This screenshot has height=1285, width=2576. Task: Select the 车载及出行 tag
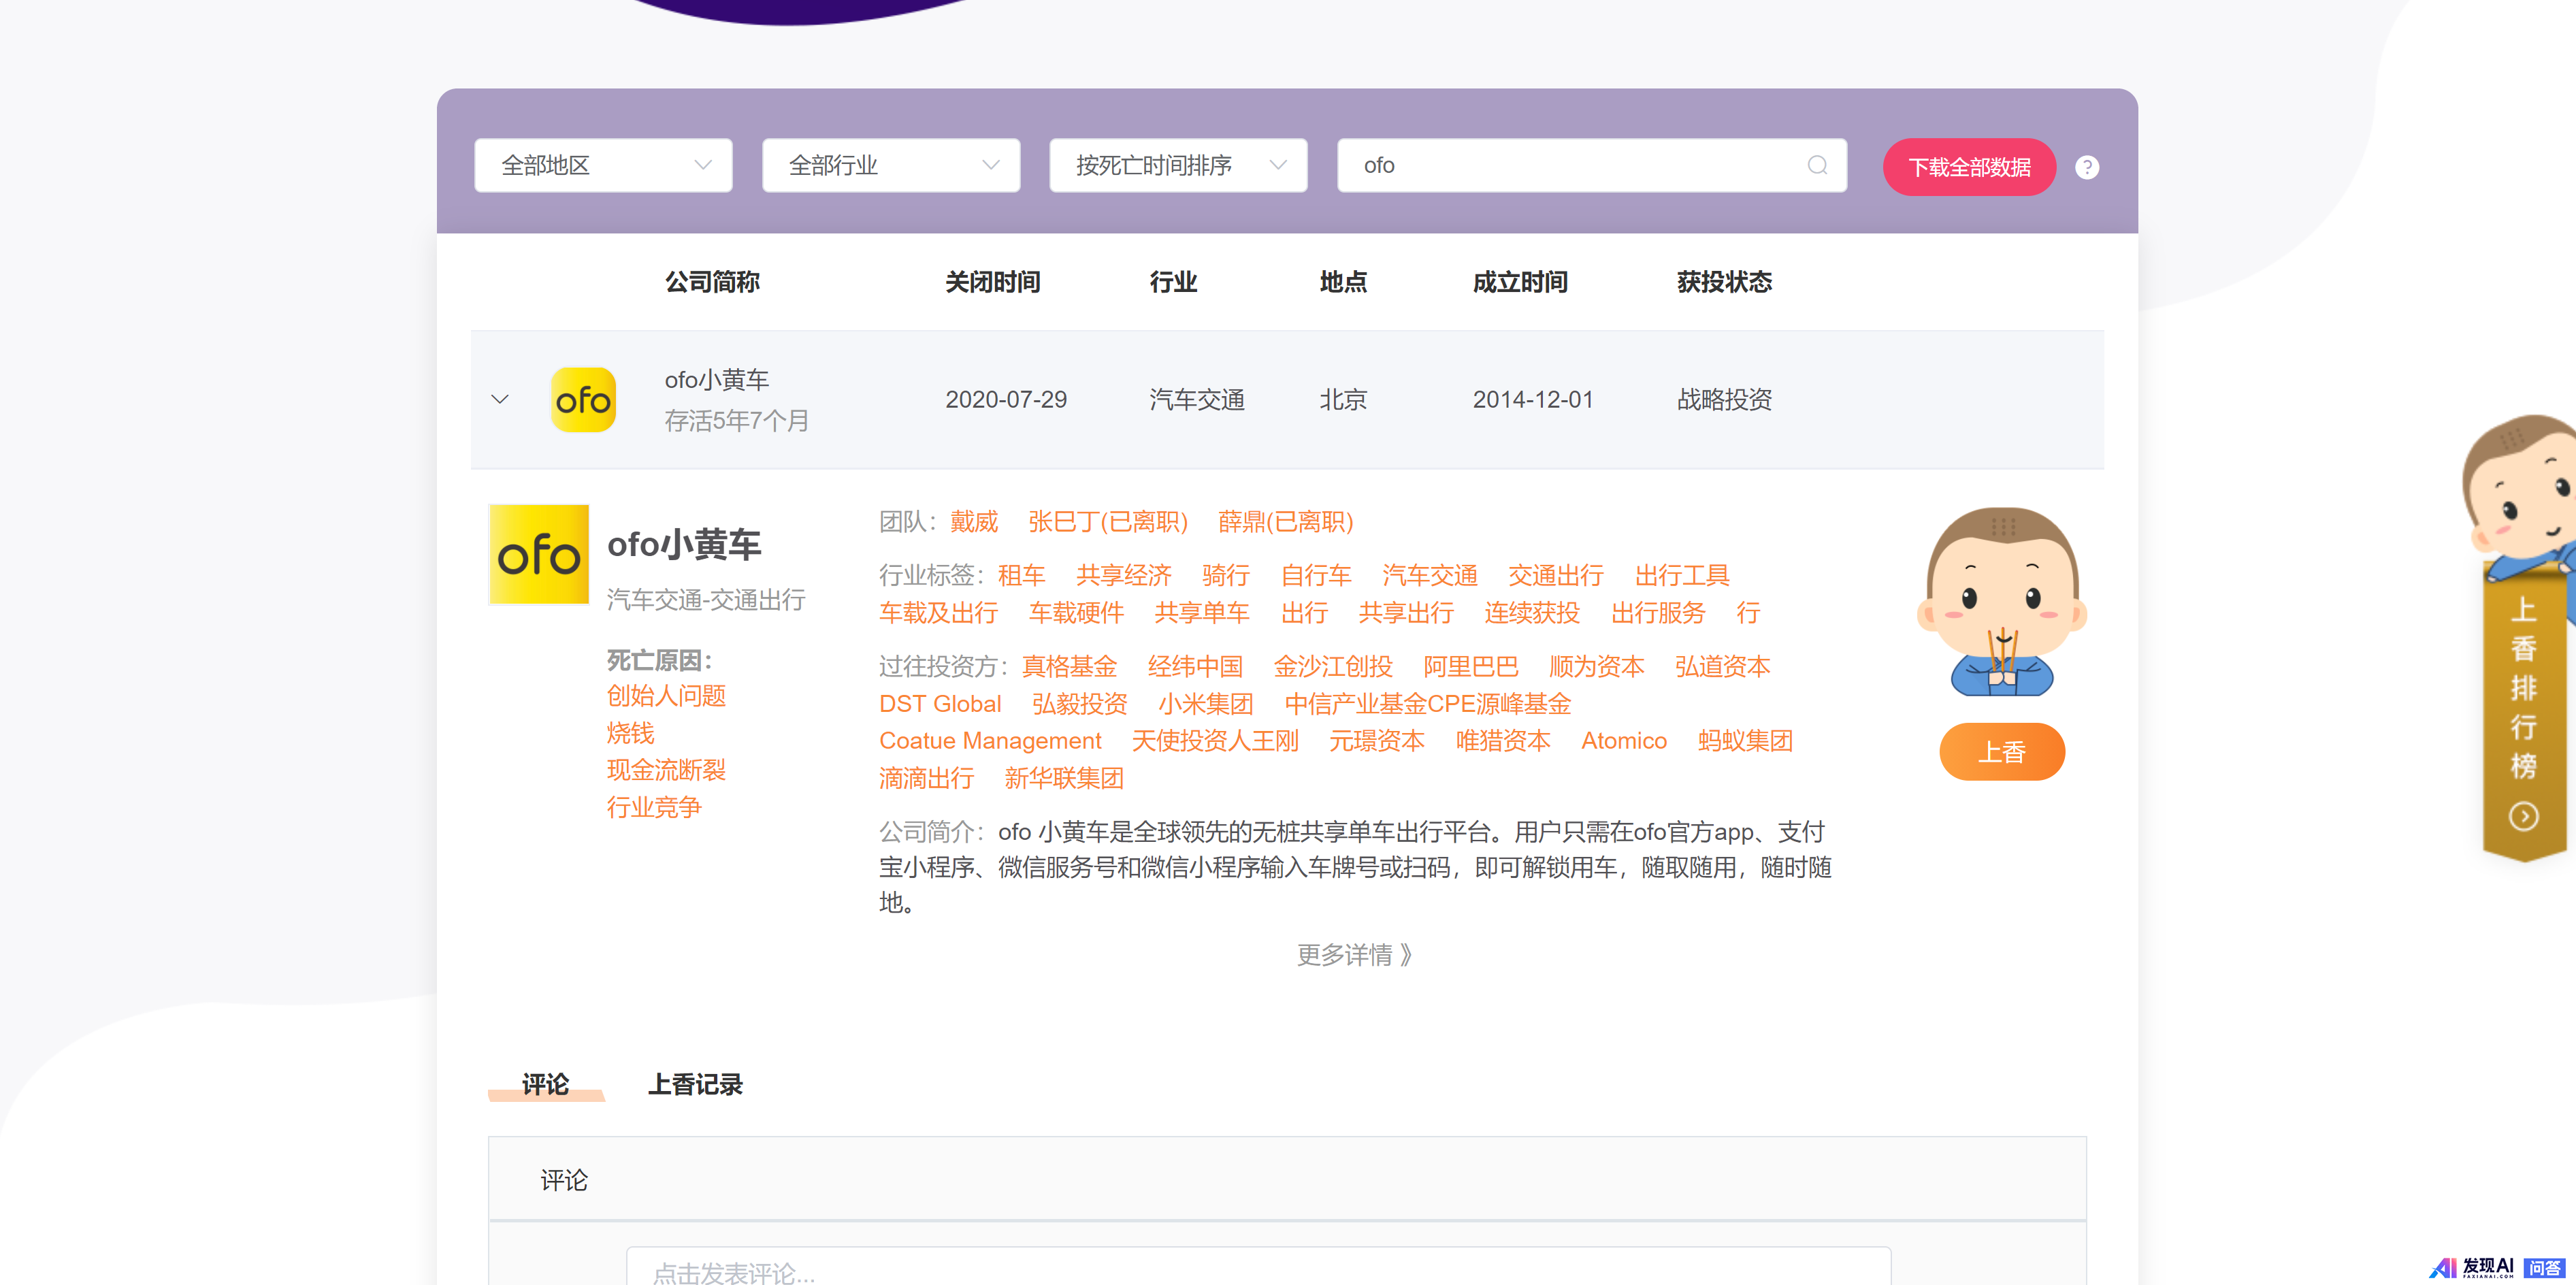[939, 613]
